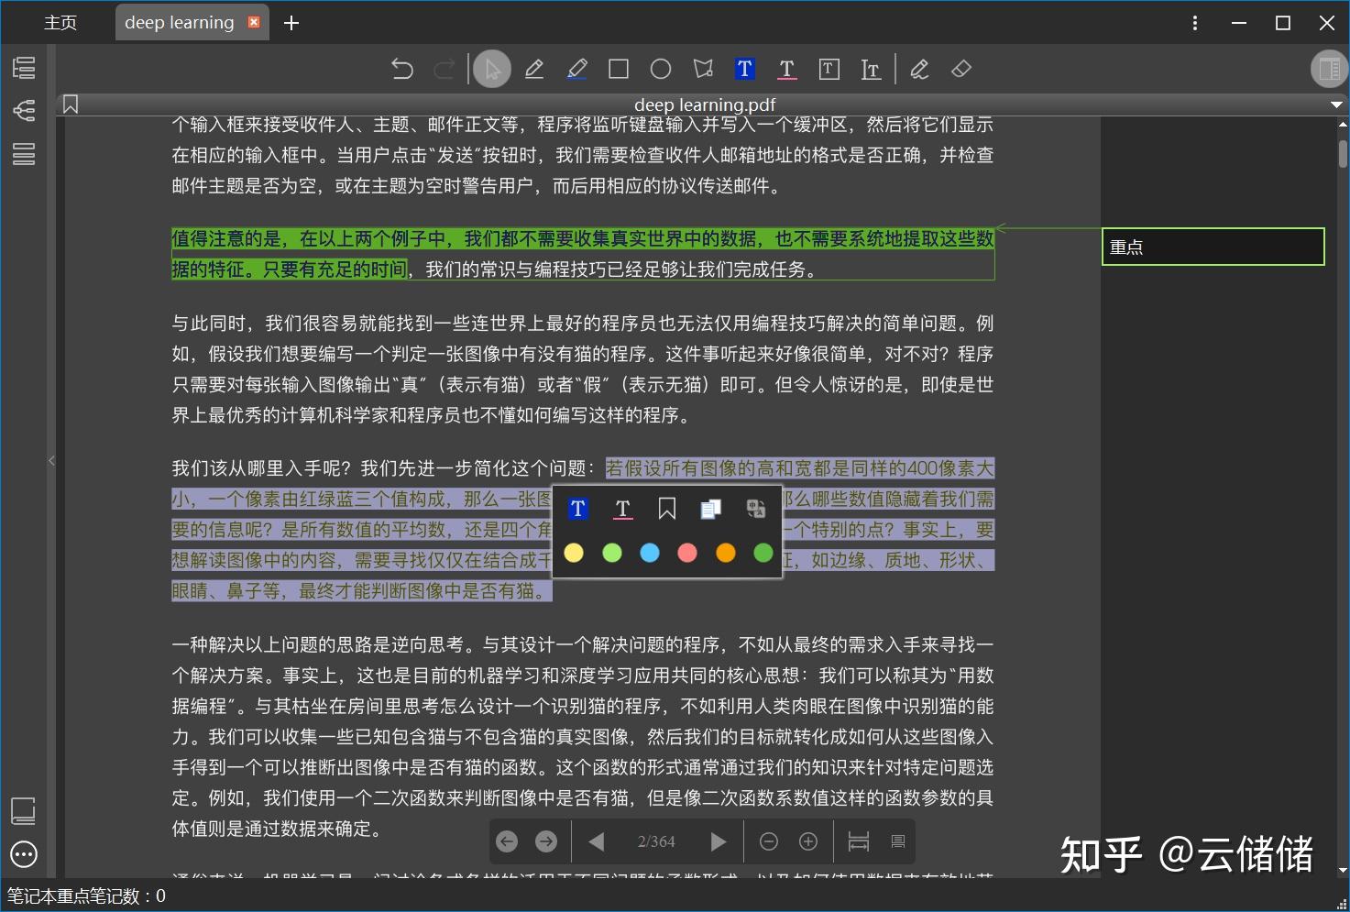Toggle the bookmark option in the popup menu
This screenshot has width=1350, height=912.
tap(666, 508)
